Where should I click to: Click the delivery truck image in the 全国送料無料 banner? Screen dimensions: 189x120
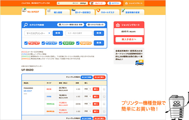click(x=139, y=63)
